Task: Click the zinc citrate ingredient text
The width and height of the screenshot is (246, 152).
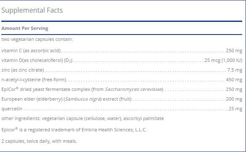Action: coord(23,70)
